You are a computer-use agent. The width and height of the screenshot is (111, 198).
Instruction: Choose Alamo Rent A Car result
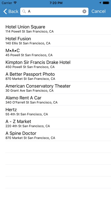[58, 100]
